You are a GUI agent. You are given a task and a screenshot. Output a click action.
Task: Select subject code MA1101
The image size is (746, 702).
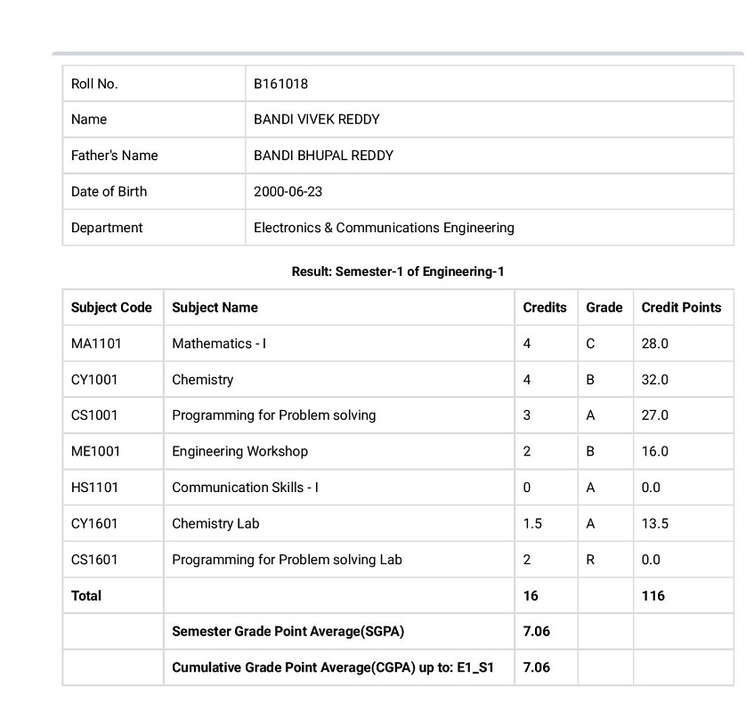[x=96, y=343]
